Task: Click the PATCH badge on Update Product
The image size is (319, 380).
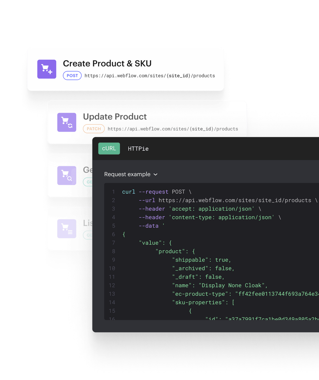Action: 94,129
